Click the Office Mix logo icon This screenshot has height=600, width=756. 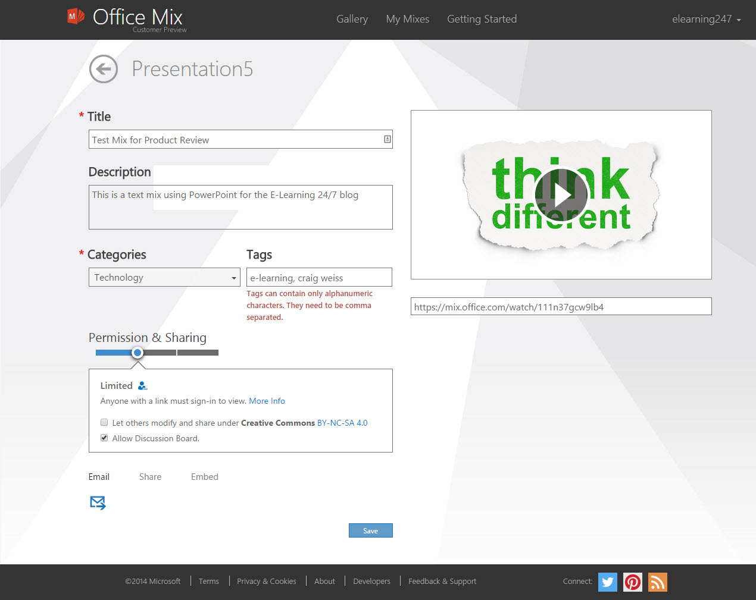click(x=76, y=17)
